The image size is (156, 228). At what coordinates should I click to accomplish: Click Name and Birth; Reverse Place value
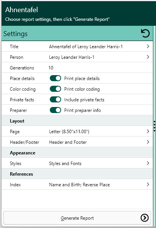[x=80, y=185]
